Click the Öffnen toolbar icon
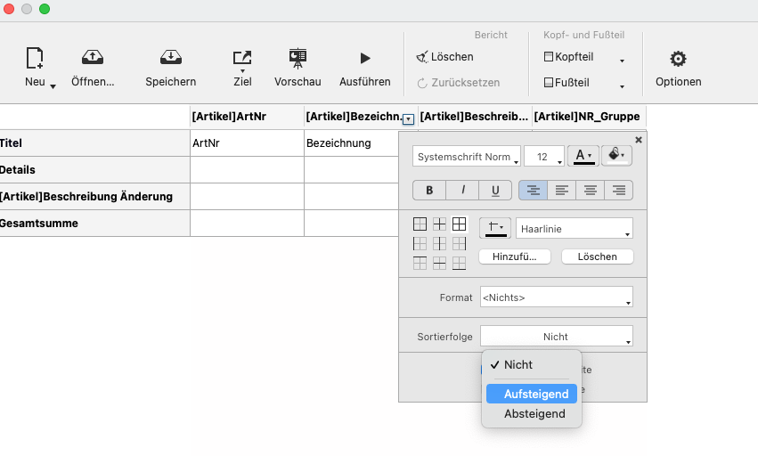 (93, 59)
